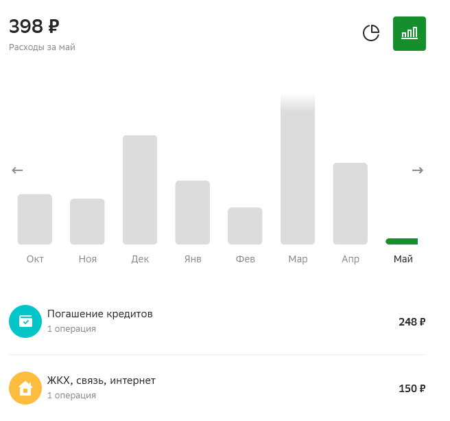Open the ЖКХ, связь, интернет category
Screen dimensions: 450x421
[102, 380]
